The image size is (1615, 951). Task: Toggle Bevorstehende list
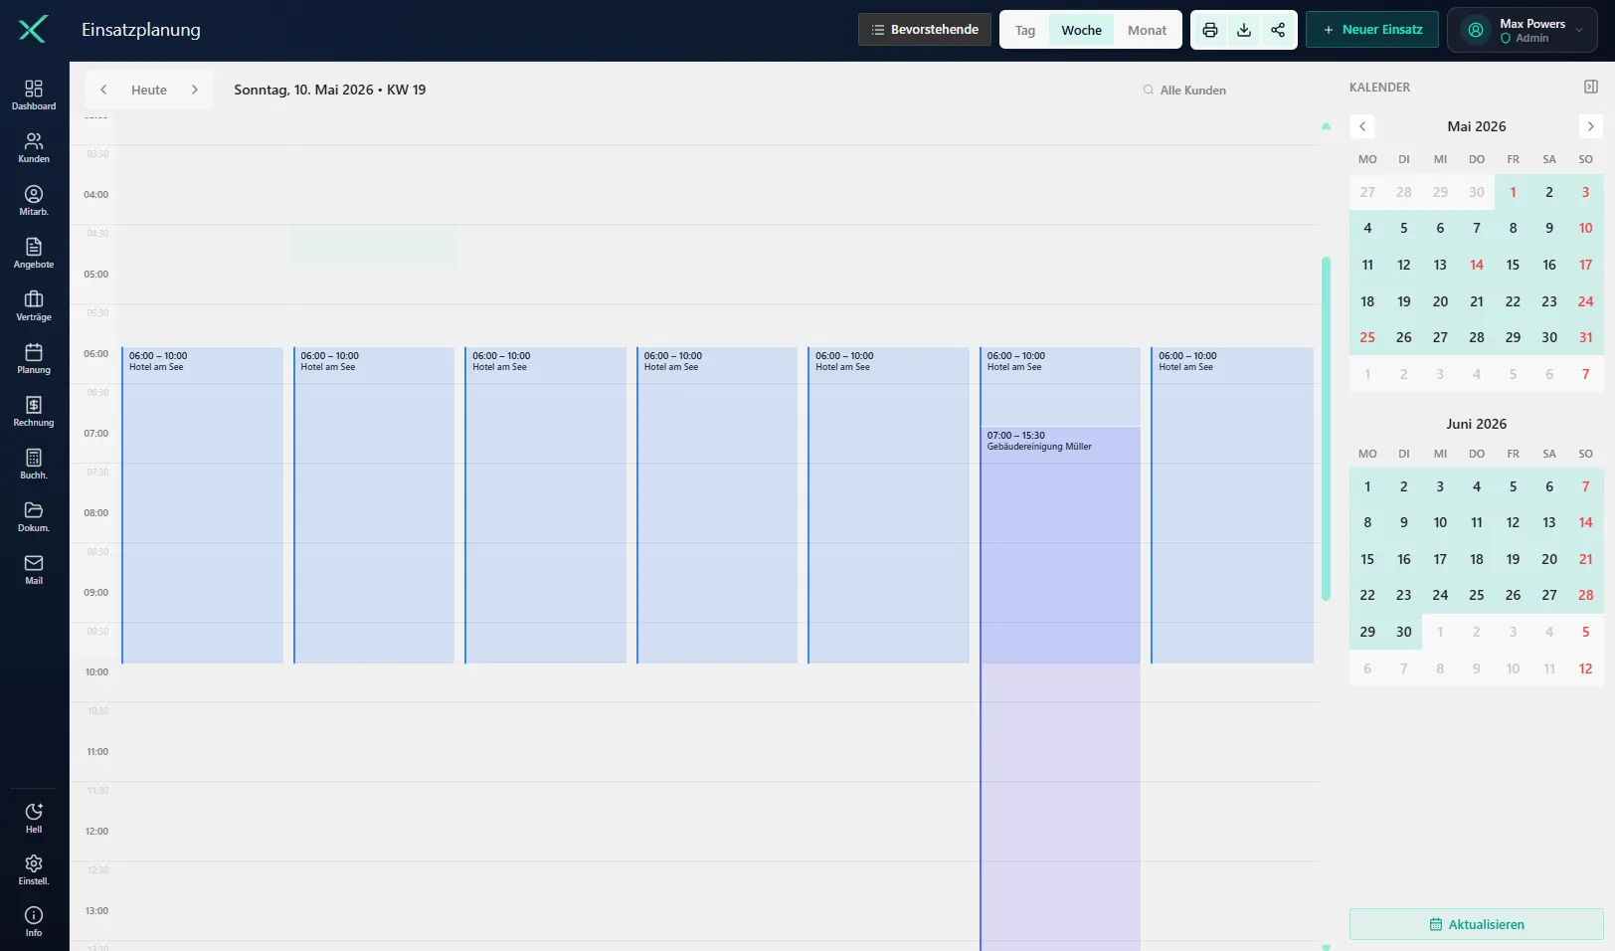coord(925,30)
